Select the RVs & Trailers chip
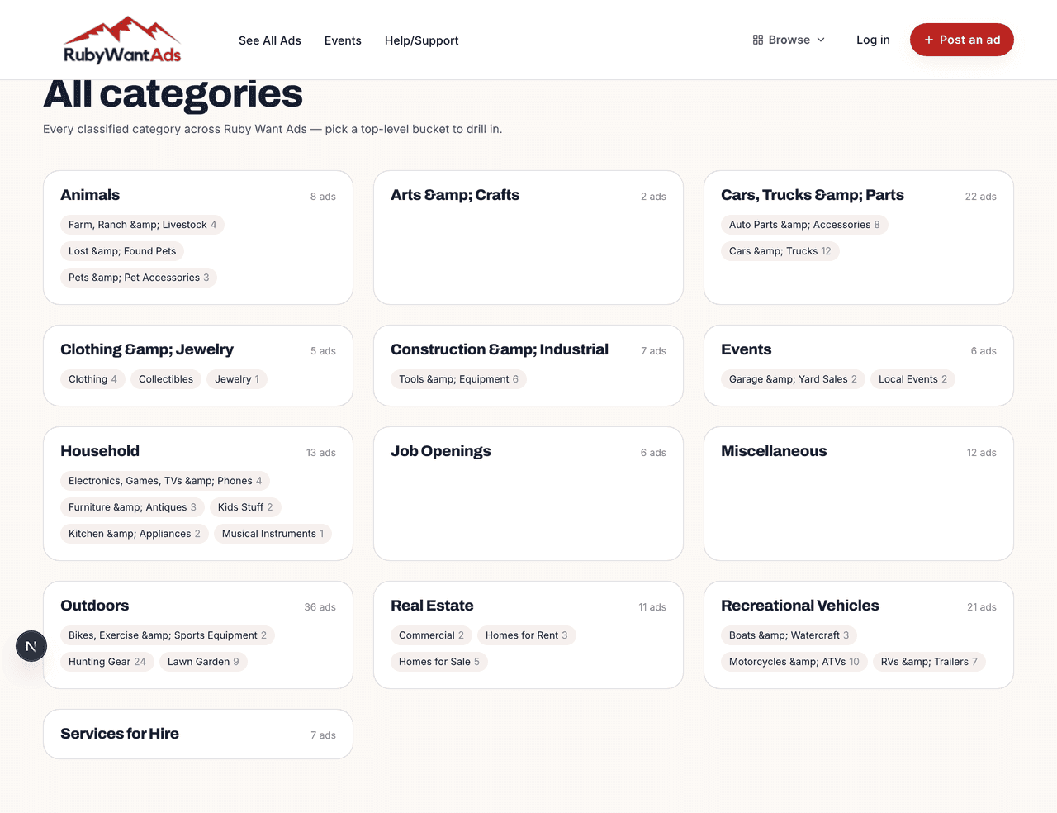The image size is (1057, 813). click(929, 661)
